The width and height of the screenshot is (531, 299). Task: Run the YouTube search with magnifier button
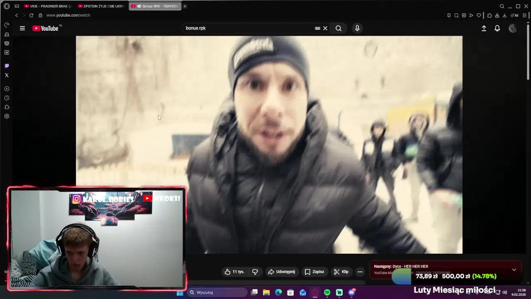pyautogui.click(x=339, y=28)
